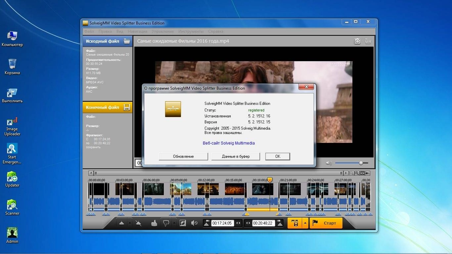
Task: Step the end time 00:20:48;22 arrows
Action: (248, 223)
